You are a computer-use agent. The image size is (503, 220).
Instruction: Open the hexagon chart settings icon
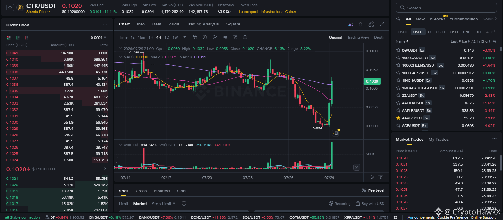pyautogui.click(x=245, y=37)
